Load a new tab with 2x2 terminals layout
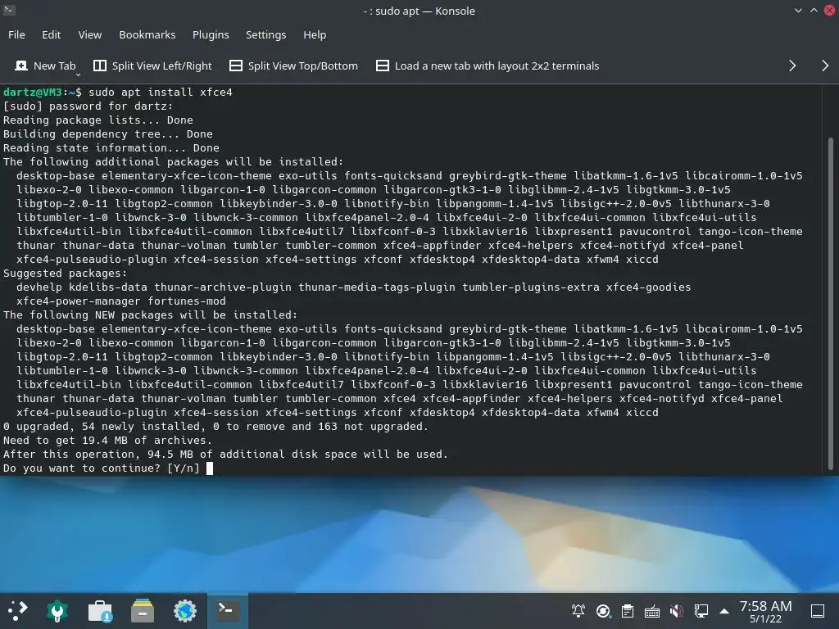Screen dimensions: 839x629 click(x=488, y=66)
